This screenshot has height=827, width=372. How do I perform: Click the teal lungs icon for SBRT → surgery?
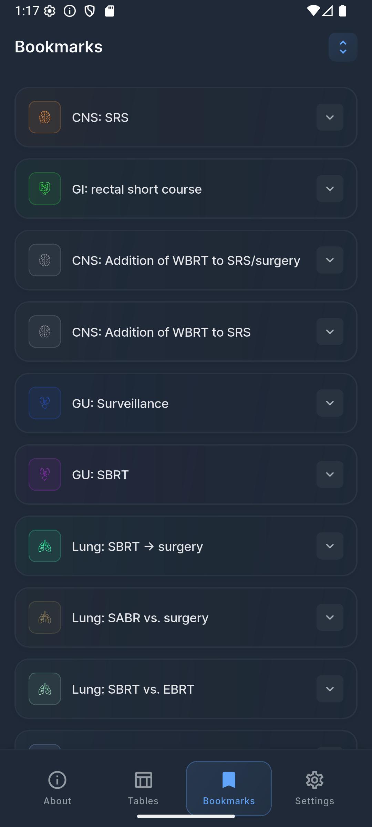click(x=45, y=546)
